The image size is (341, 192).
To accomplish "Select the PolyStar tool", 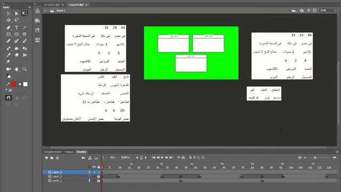I will pyautogui.click(x=25, y=34).
